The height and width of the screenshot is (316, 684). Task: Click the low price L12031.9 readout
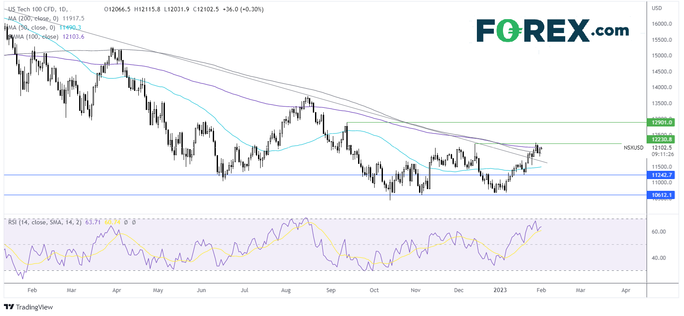pos(176,9)
